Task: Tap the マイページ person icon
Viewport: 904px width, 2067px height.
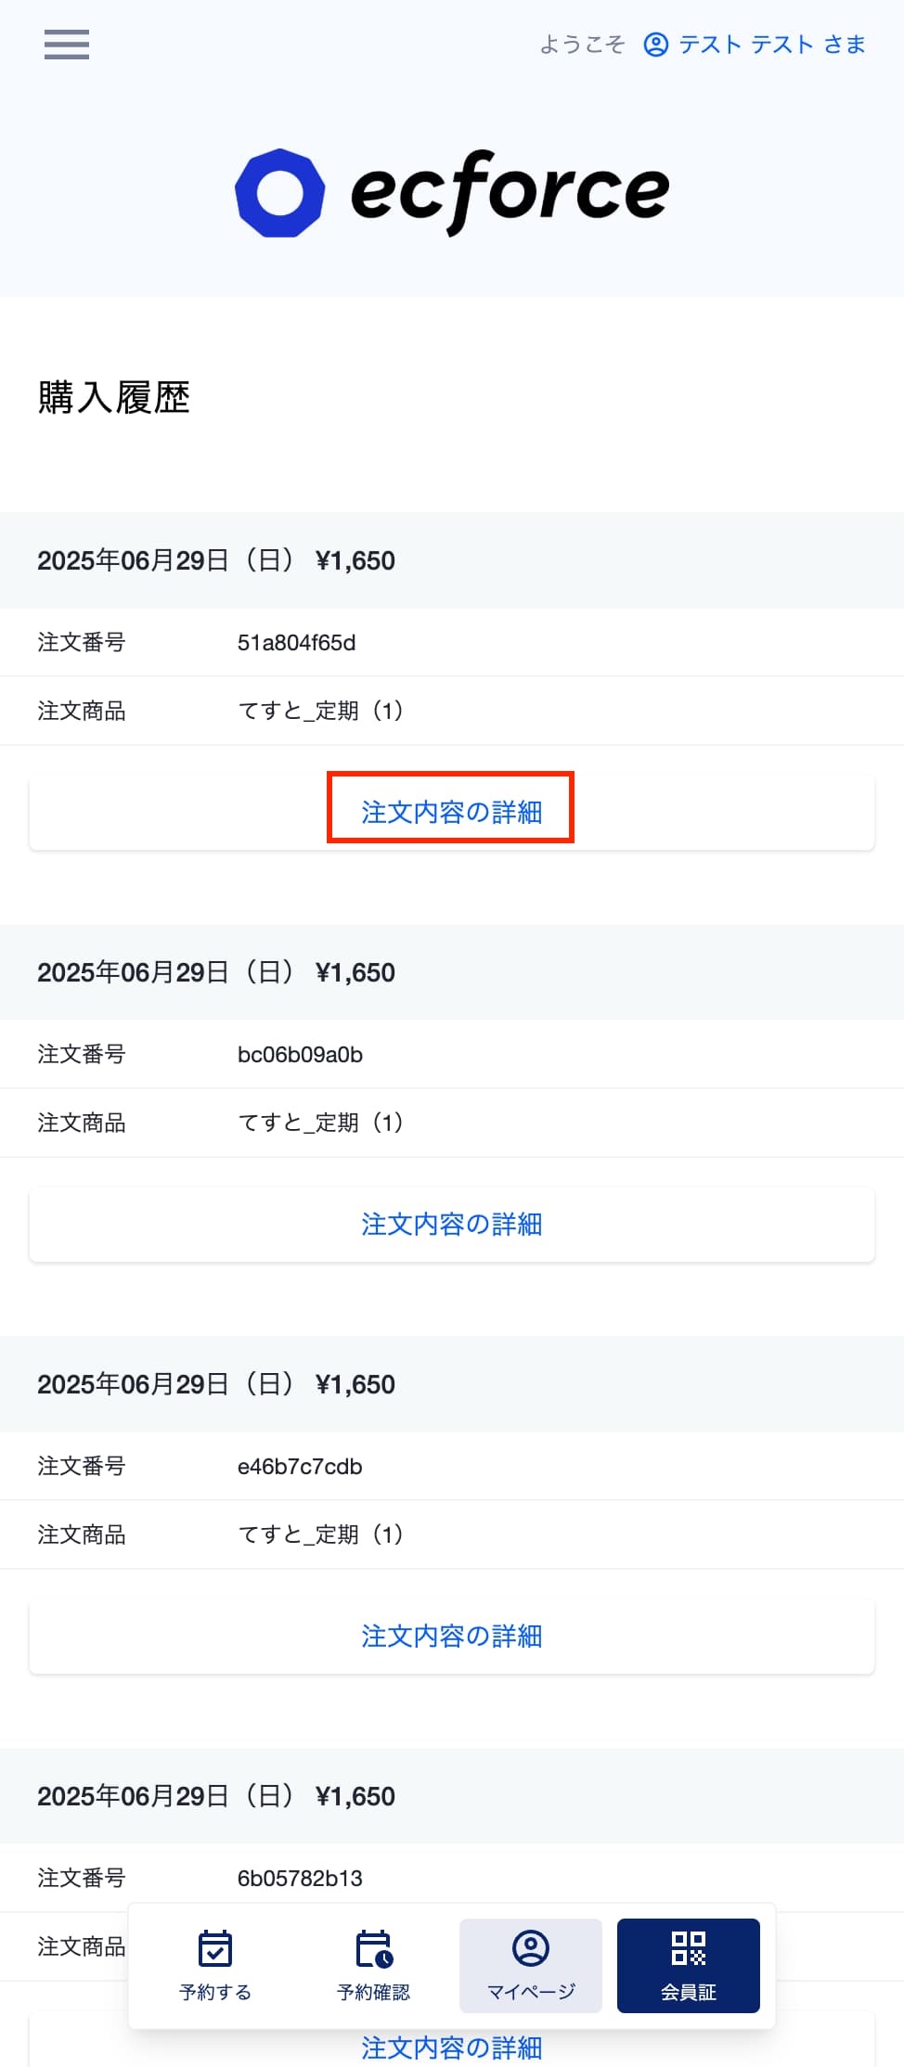Action: click(531, 1947)
